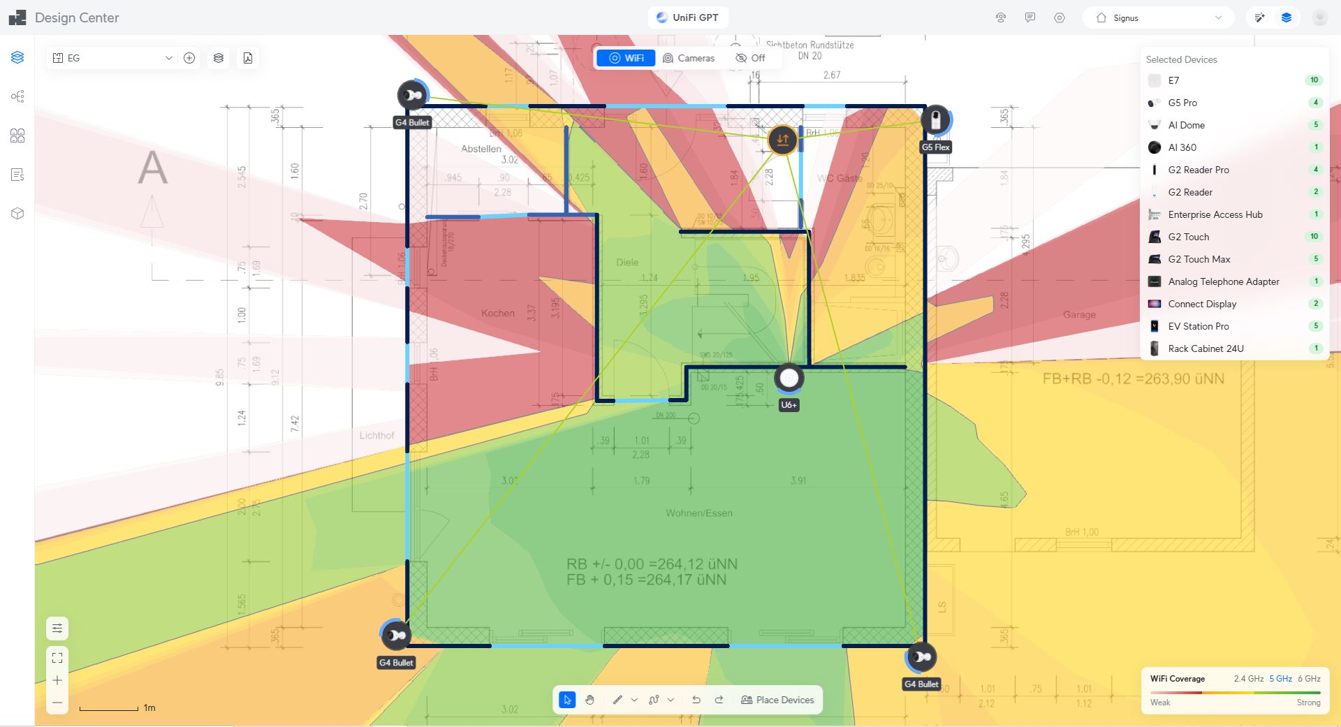The height and width of the screenshot is (727, 1341).
Task: Switch map overlay to WiFi
Action: point(626,58)
